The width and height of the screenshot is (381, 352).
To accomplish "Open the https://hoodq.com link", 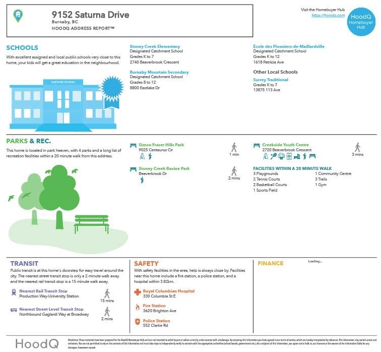I will tap(328, 15).
